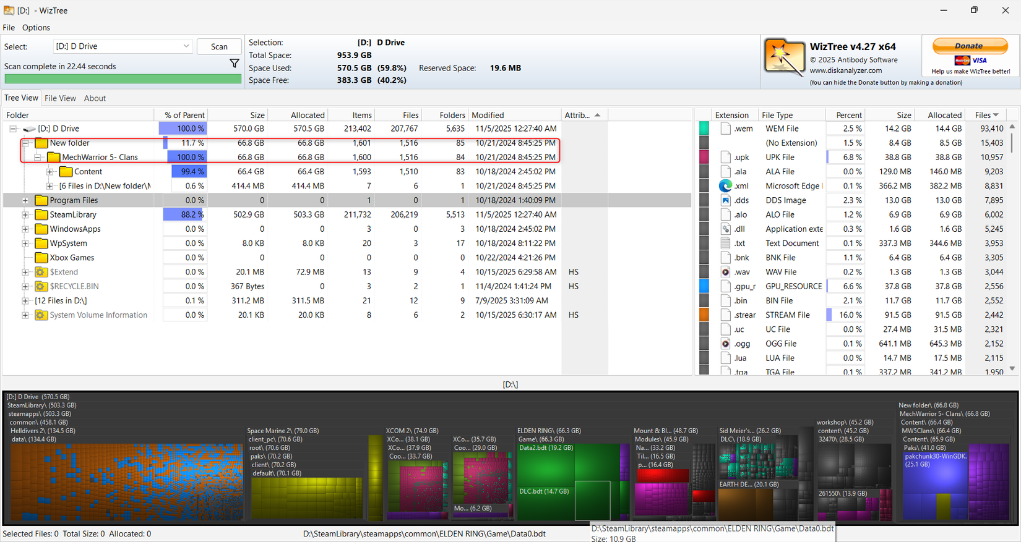Click the D Drive disk icon in tree
1021x542 pixels.
(29, 129)
